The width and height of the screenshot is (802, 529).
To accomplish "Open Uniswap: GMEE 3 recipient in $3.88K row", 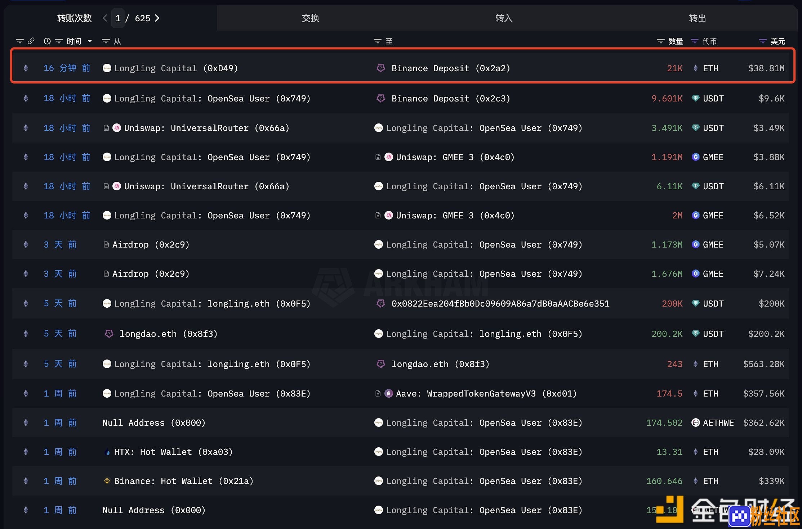I will pyautogui.click(x=455, y=157).
